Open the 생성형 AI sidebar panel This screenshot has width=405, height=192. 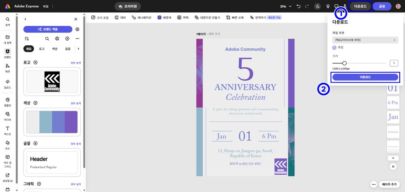coord(7,178)
